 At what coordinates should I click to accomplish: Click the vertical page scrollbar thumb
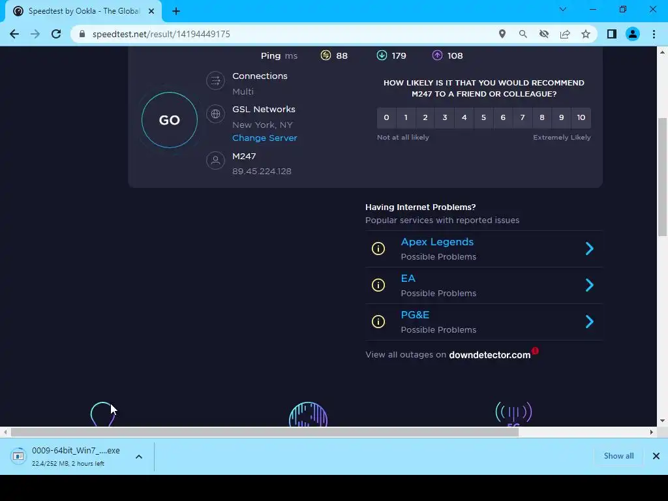tap(662, 177)
